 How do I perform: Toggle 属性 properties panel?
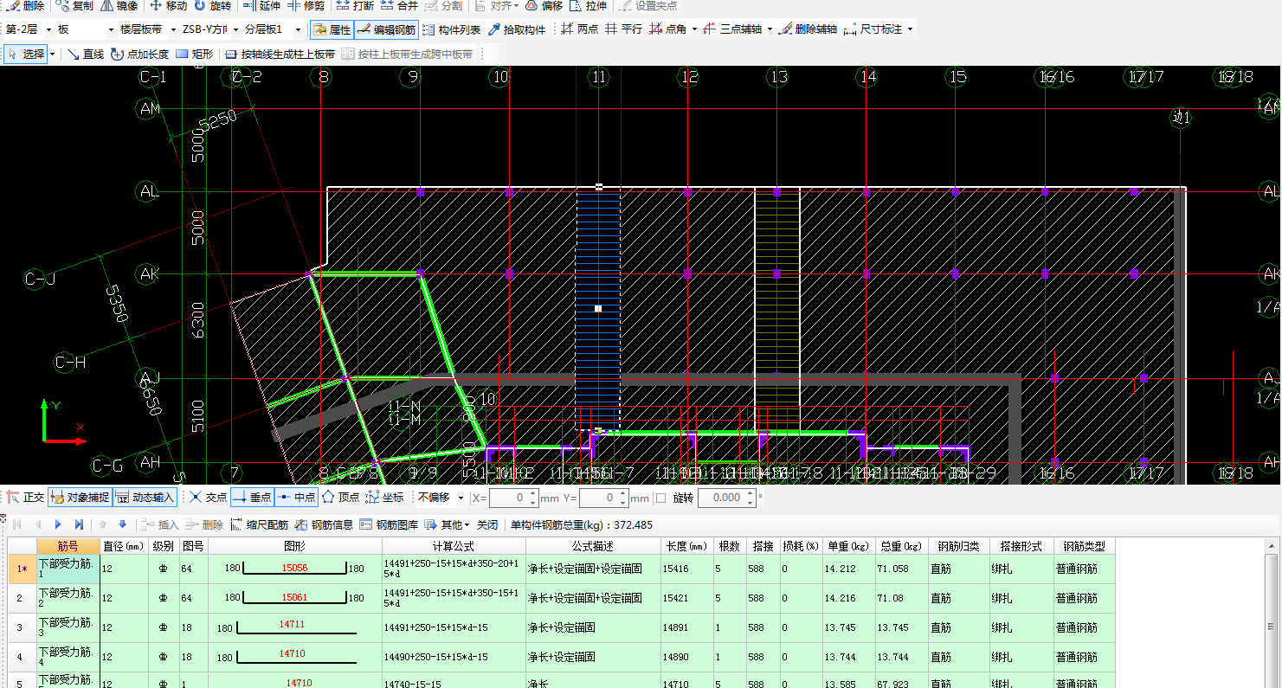[x=332, y=29]
